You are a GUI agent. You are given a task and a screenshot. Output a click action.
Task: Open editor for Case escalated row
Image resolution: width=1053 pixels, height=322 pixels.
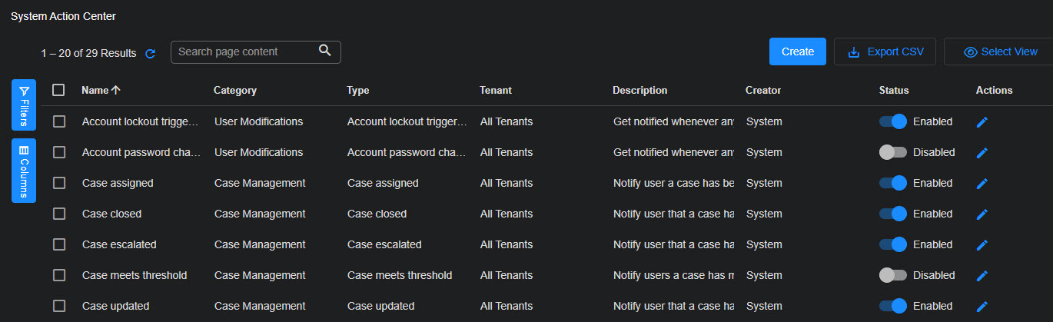982,244
